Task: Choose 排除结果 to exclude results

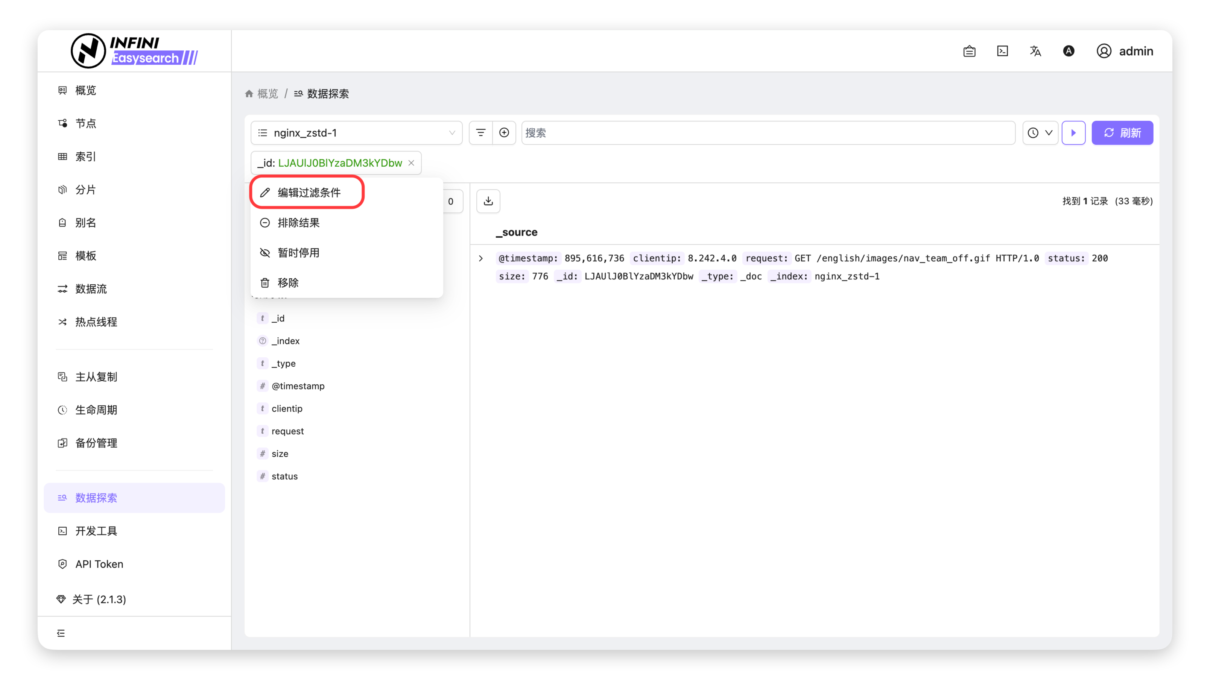Action: [x=298, y=222]
